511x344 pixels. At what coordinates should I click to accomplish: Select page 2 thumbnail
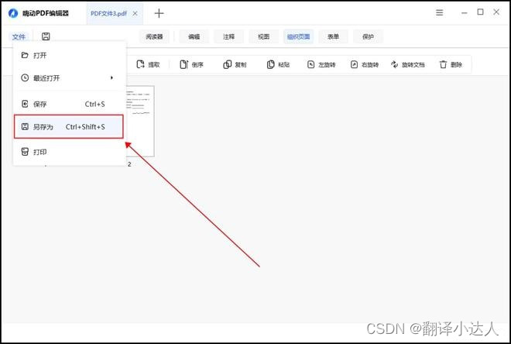[x=140, y=122]
